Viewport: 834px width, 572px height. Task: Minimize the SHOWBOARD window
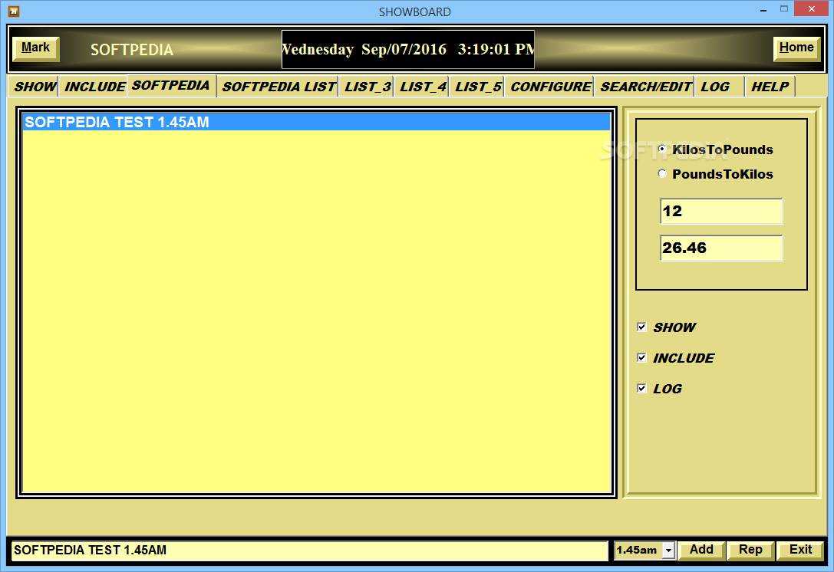point(763,9)
